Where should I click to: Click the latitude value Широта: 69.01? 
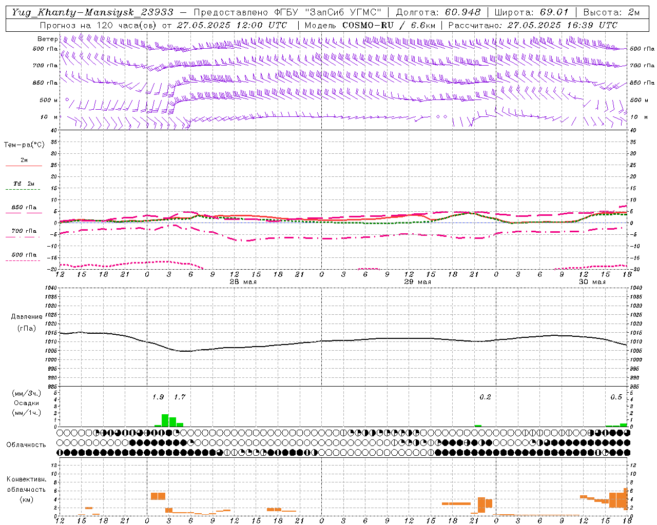532,12
